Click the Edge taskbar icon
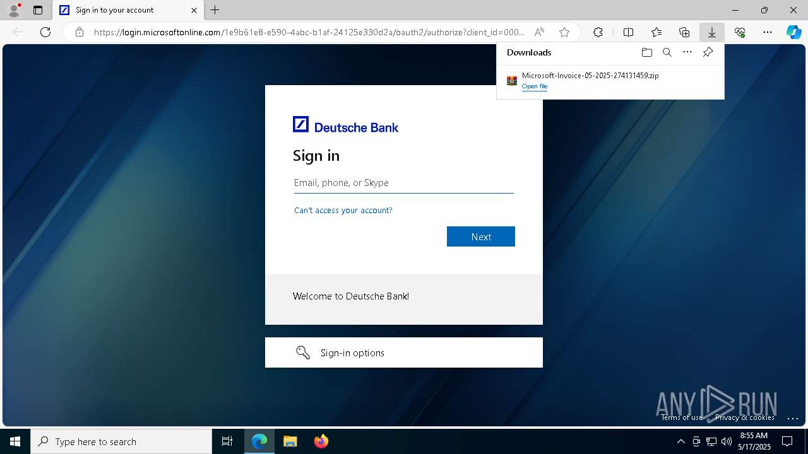This screenshot has width=808, height=454. click(x=259, y=441)
